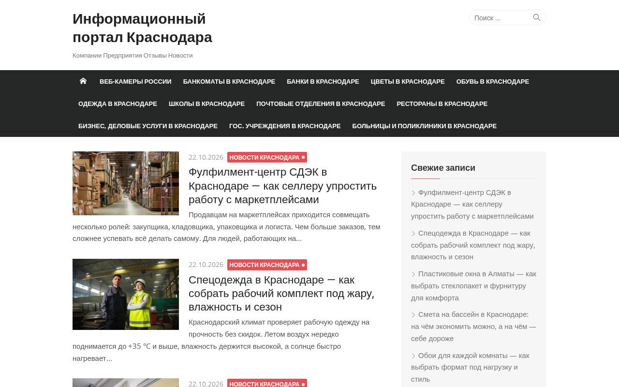Click sidebar link Обои для каждой комнаты
This screenshot has height=387, width=619.
[x=470, y=367]
